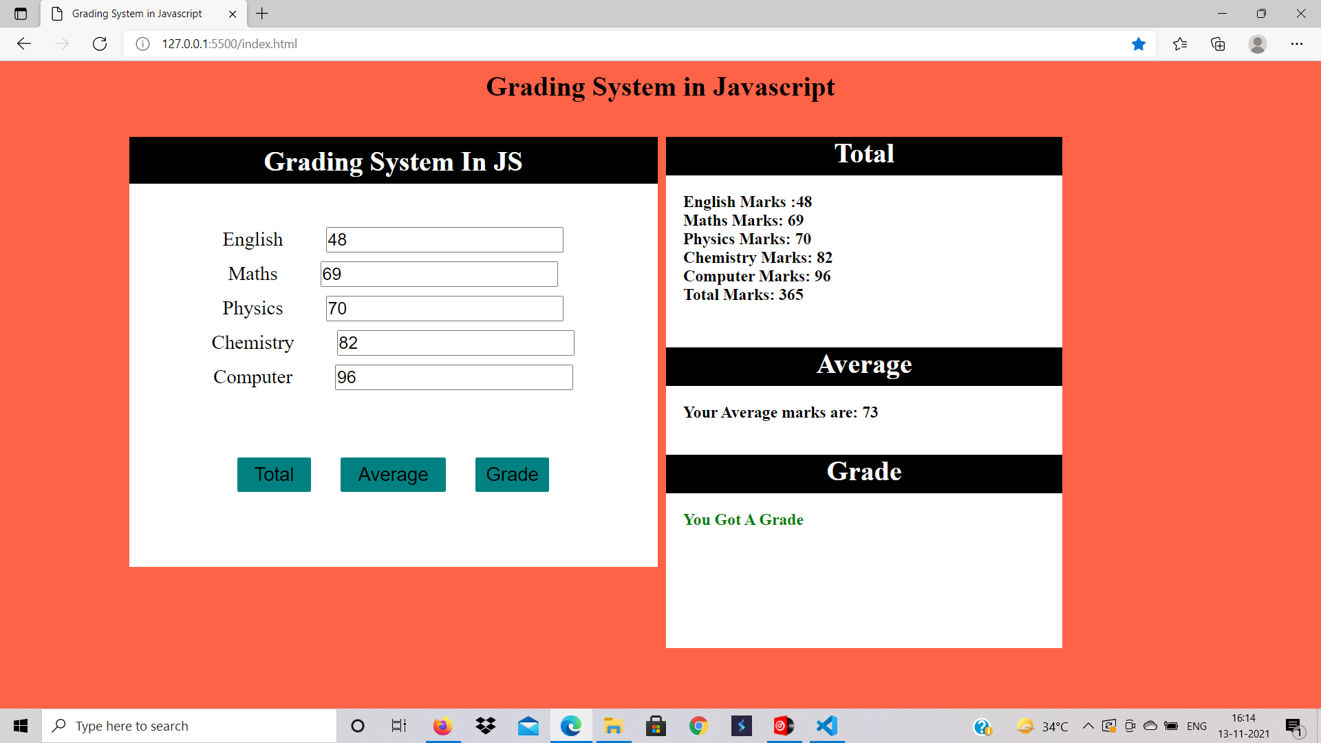Toggle the favorites star for this page
The height and width of the screenshot is (743, 1321).
[1139, 43]
